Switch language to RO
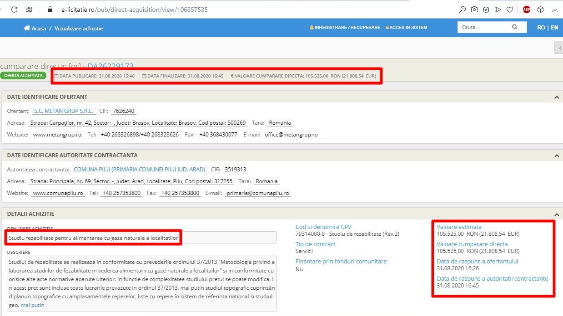Image resolution: width=563 pixels, height=316 pixels. 541,28
